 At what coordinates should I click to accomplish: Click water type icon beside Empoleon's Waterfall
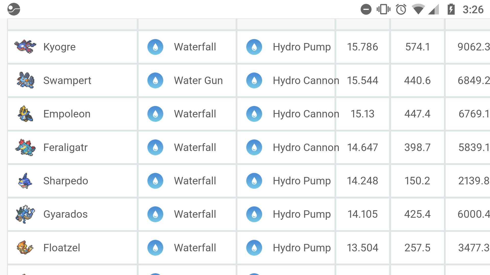click(x=155, y=114)
